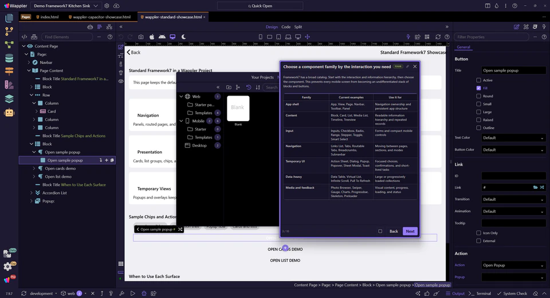Image resolution: width=550 pixels, height=298 pixels.
Task: Click the sort order icon in project dialog
Action: coord(258,87)
